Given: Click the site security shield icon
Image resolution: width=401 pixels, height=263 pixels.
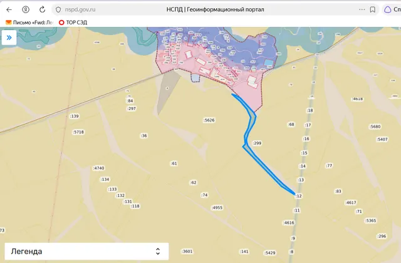Looking at the screenshot, I should pos(58,10).
